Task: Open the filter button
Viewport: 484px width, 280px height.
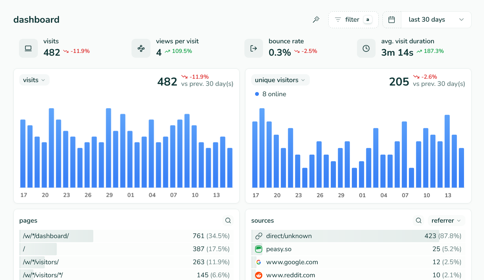Action: (x=353, y=20)
